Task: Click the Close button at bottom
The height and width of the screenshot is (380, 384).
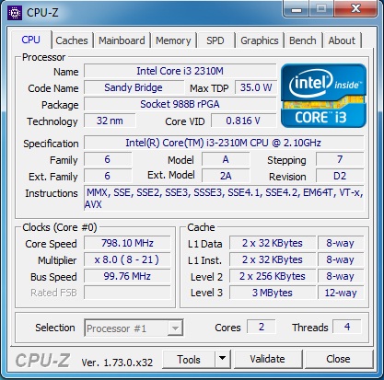Action: pos(338,359)
